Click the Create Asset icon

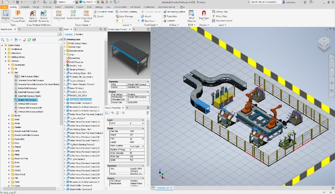click(59, 15)
